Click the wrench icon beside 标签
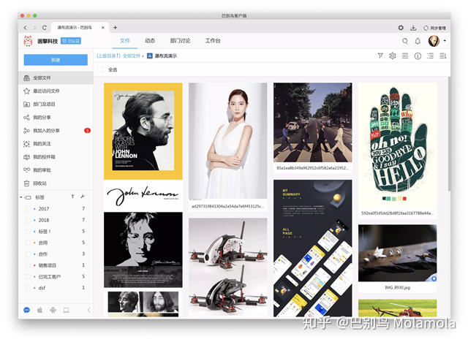This screenshot has height=342, width=468. click(83, 197)
